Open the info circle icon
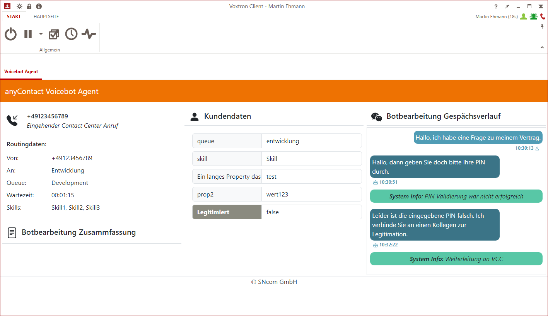Image resolution: width=548 pixels, height=316 pixels. (x=39, y=7)
